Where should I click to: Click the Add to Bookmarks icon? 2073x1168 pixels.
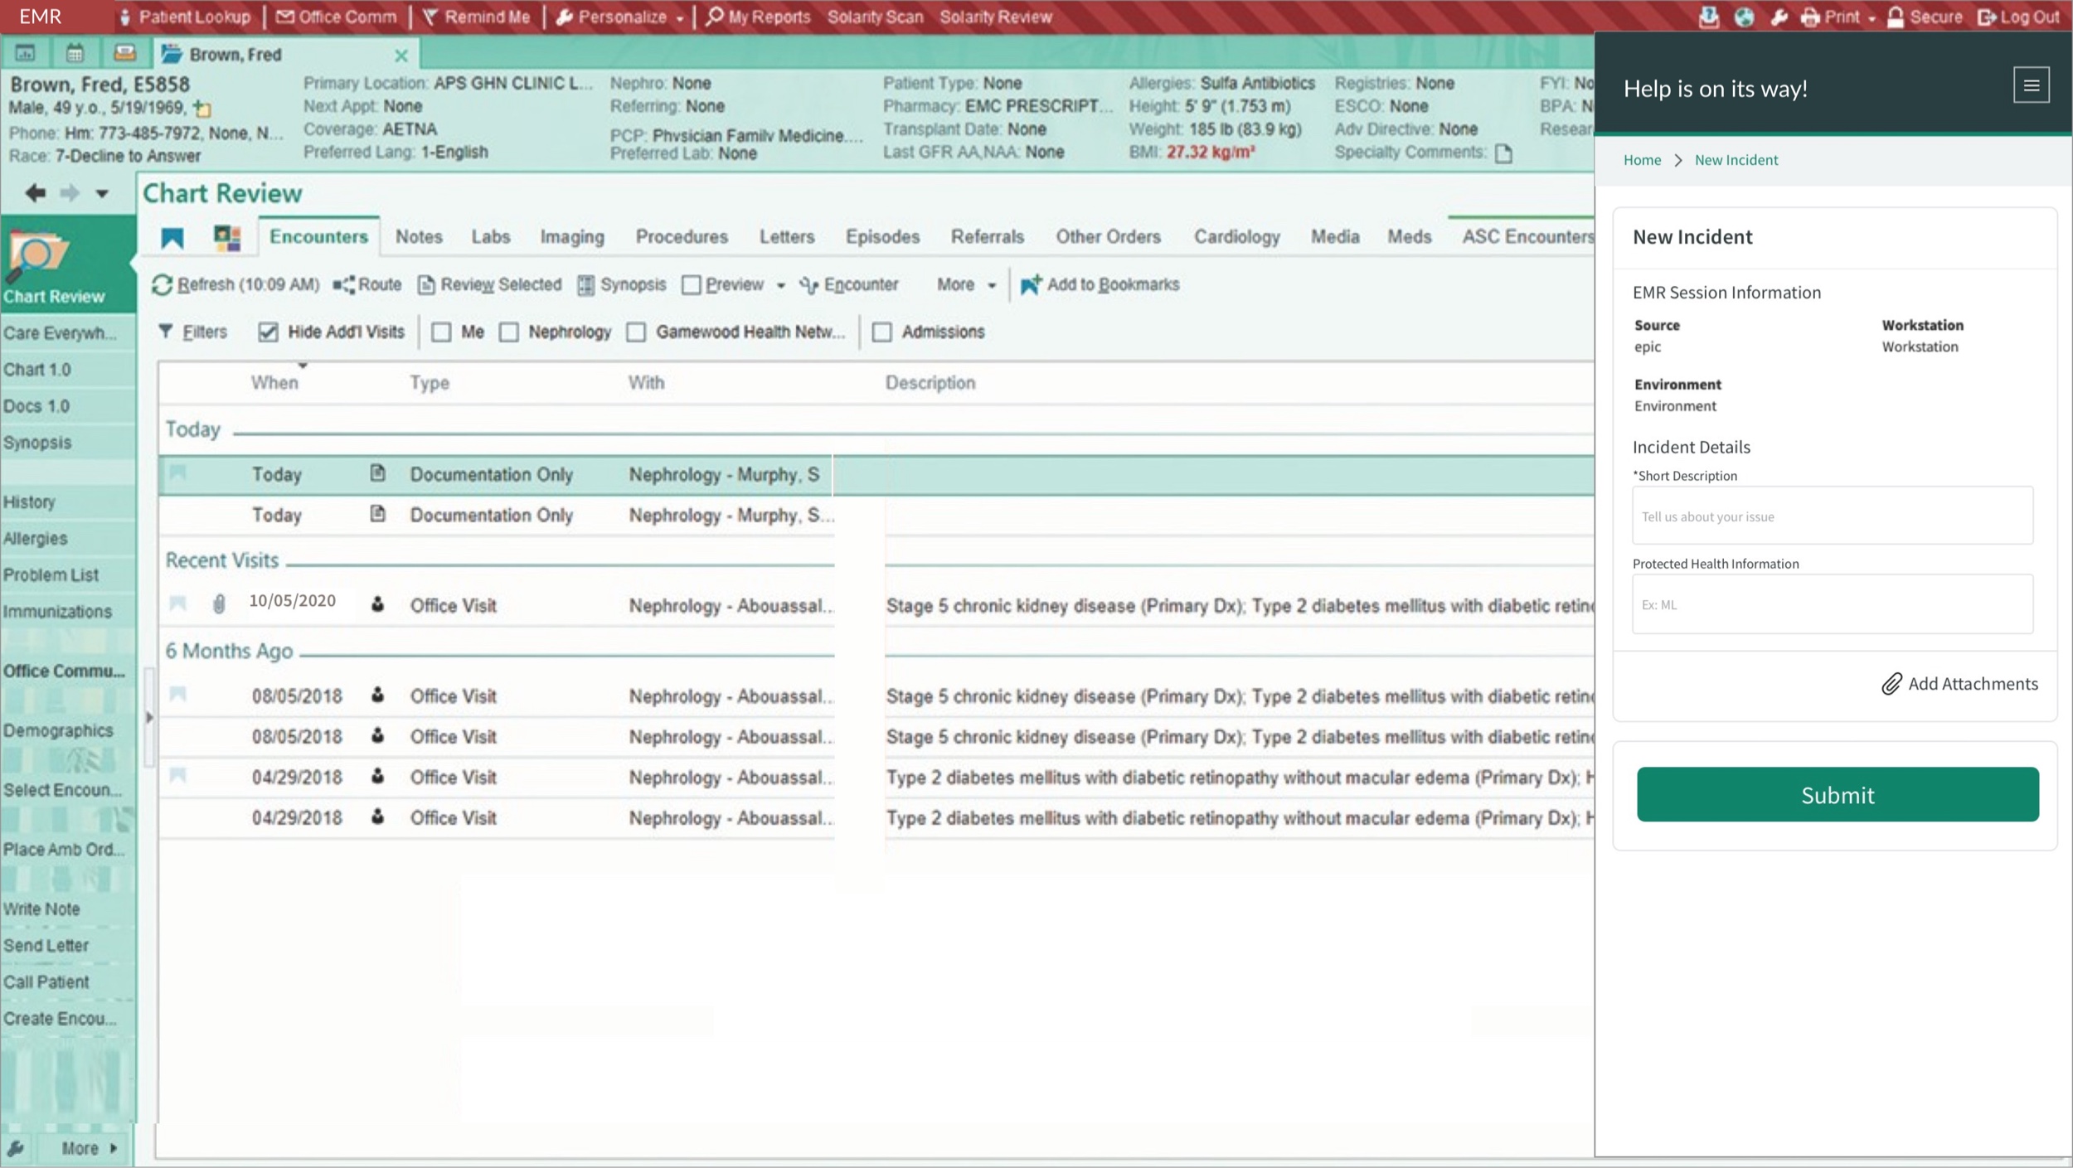1030,284
